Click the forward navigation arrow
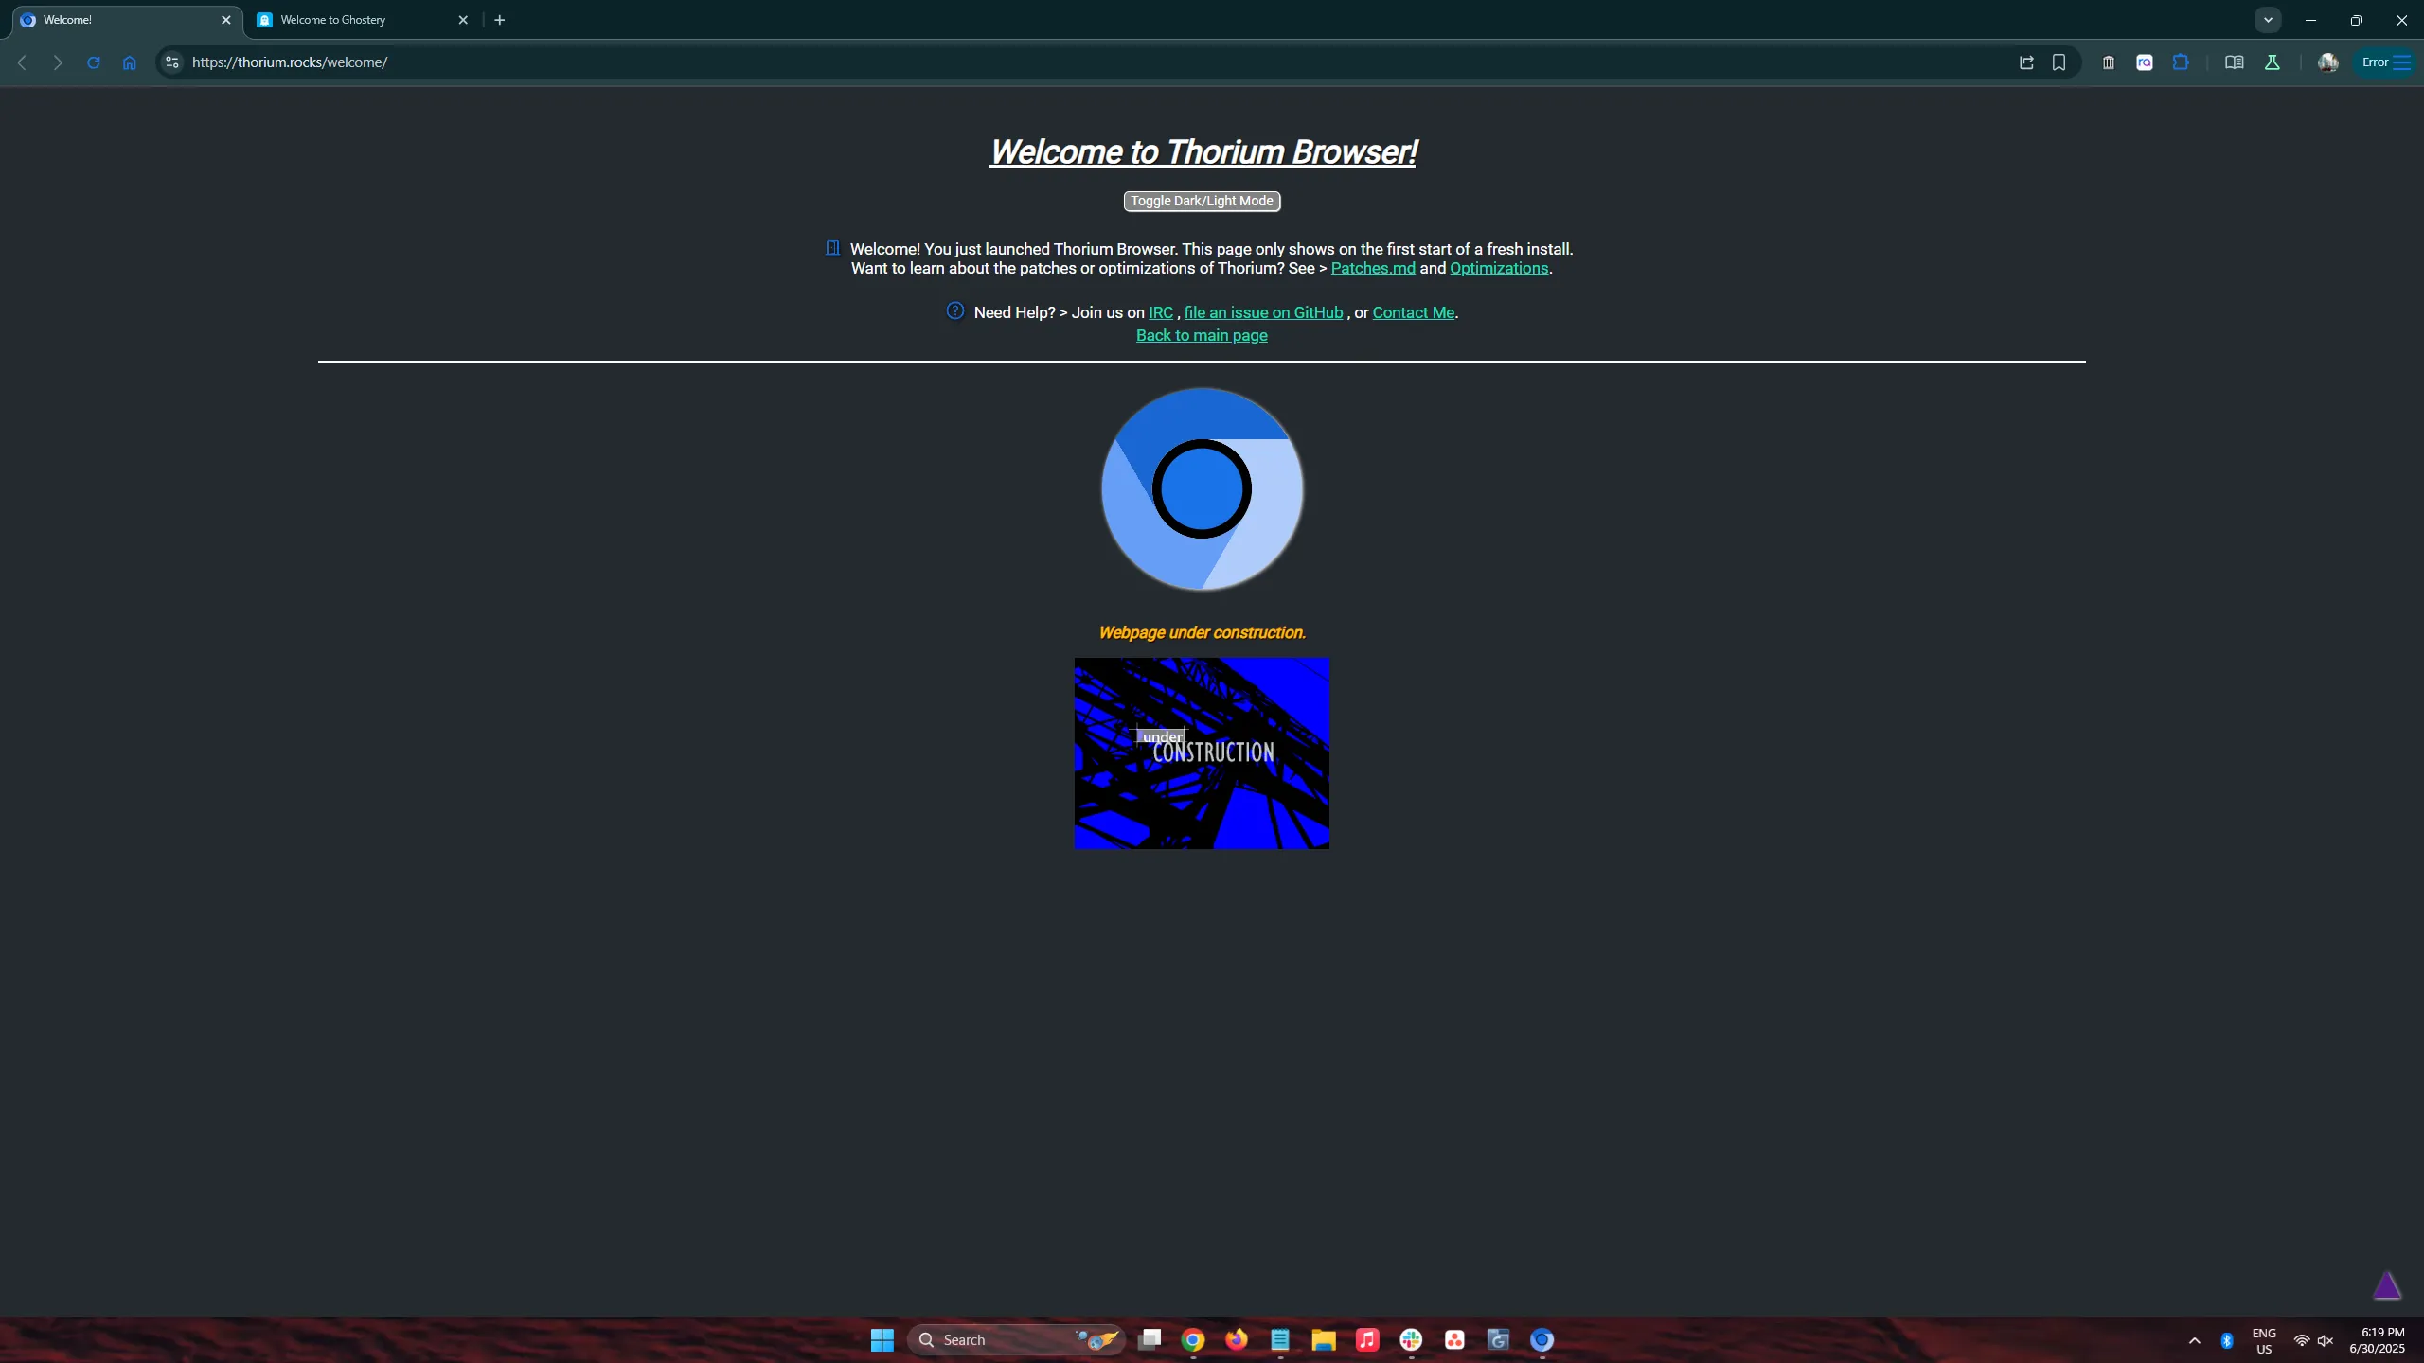Image resolution: width=2424 pixels, height=1363 pixels. [x=58, y=62]
